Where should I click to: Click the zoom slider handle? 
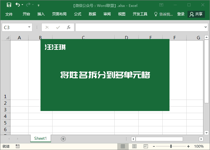tap(171, 146)
